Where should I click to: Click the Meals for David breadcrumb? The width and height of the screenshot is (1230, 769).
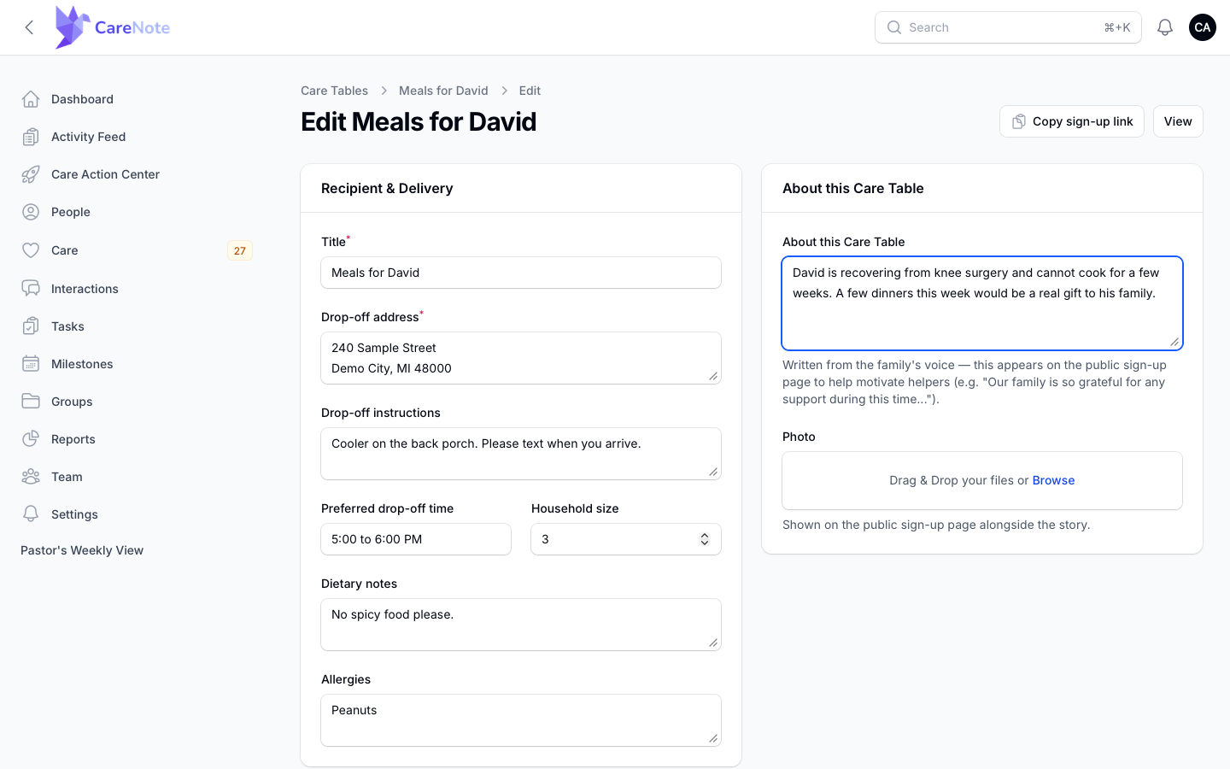pos(443,91)
